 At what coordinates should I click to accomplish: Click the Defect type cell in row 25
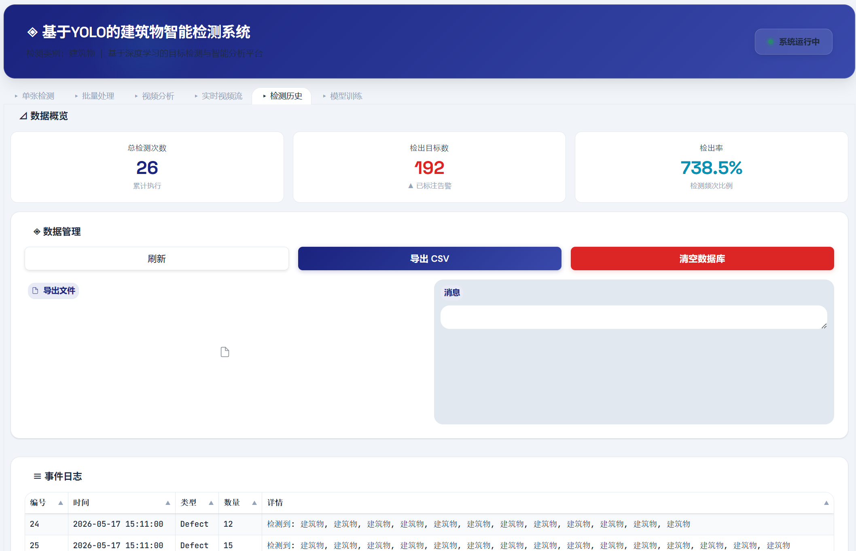click(197, 544)
